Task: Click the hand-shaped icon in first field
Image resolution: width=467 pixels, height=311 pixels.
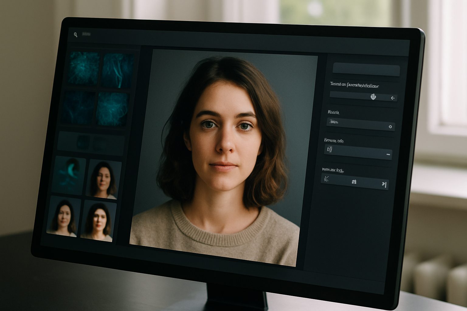Action: pyautogui.click(x=373, y=97)
